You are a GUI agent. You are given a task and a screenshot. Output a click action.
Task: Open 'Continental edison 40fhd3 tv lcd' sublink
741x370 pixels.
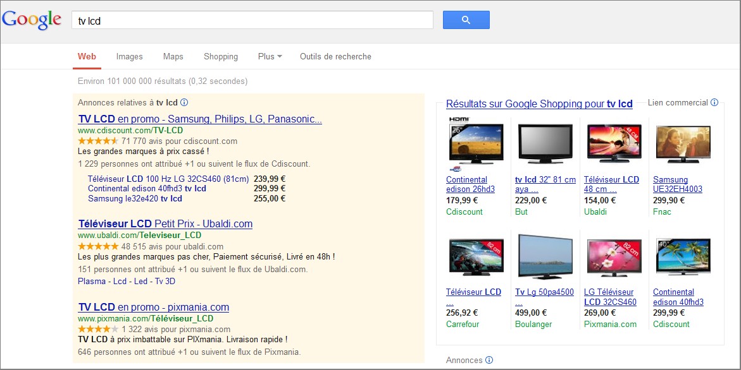click(147, 189)
